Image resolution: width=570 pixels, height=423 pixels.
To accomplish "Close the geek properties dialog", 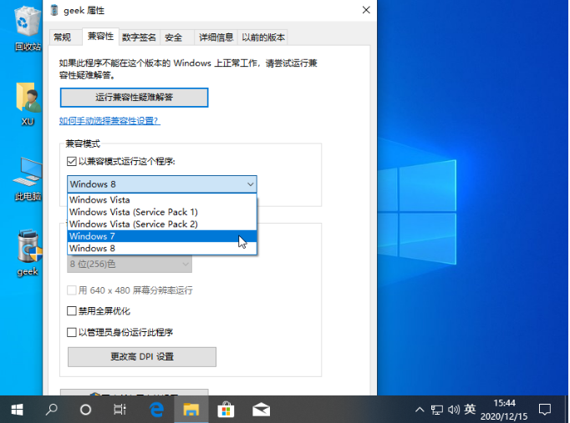I will [x=366, y=10].
